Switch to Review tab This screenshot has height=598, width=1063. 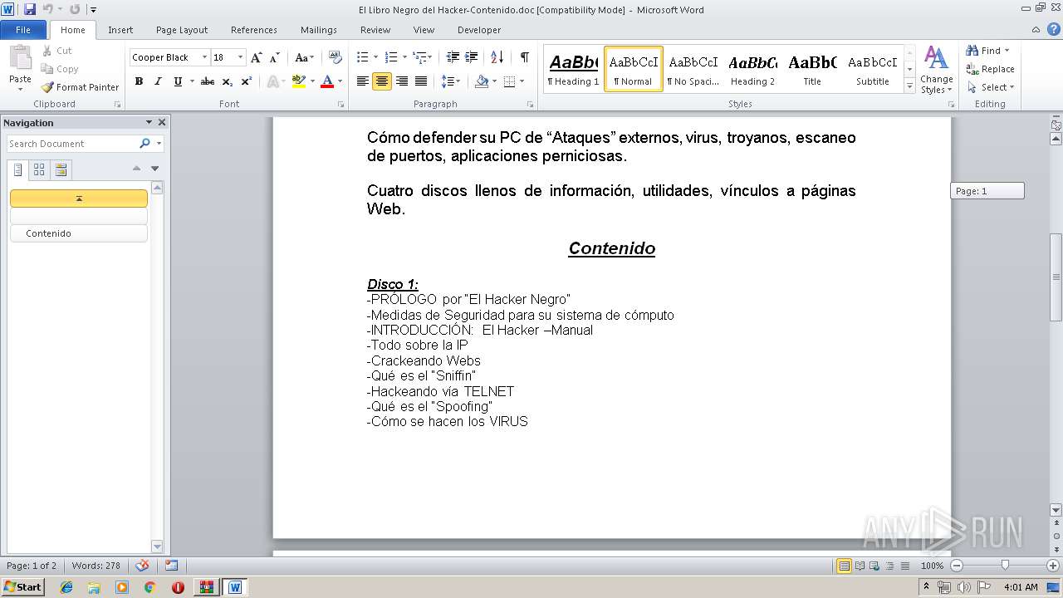point(375,30)
